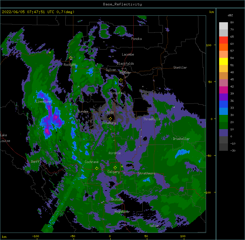The image size is (245, 240).
Task: Click the Cochrane city label
Action: 92,162
